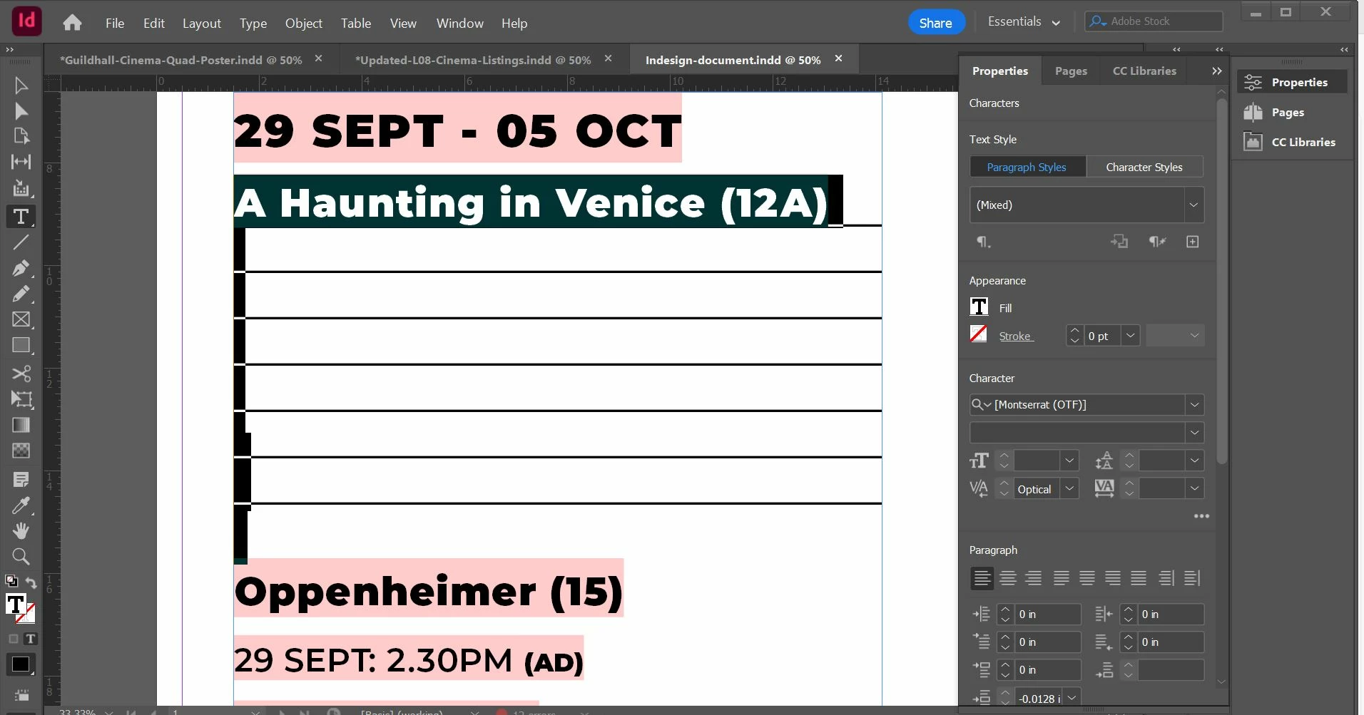This screenshot has height=715, width=1364.
Task: Select the Rectangle tool
Action: coord(21,346)
